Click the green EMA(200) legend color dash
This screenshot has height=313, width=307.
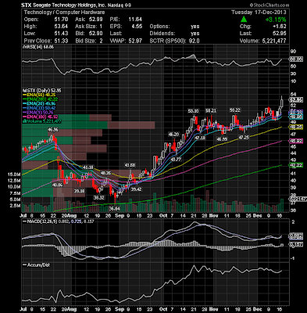tap(25, 99)
